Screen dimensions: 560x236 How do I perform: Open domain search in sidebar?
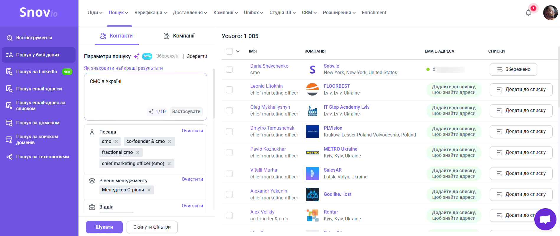(39, 123)
